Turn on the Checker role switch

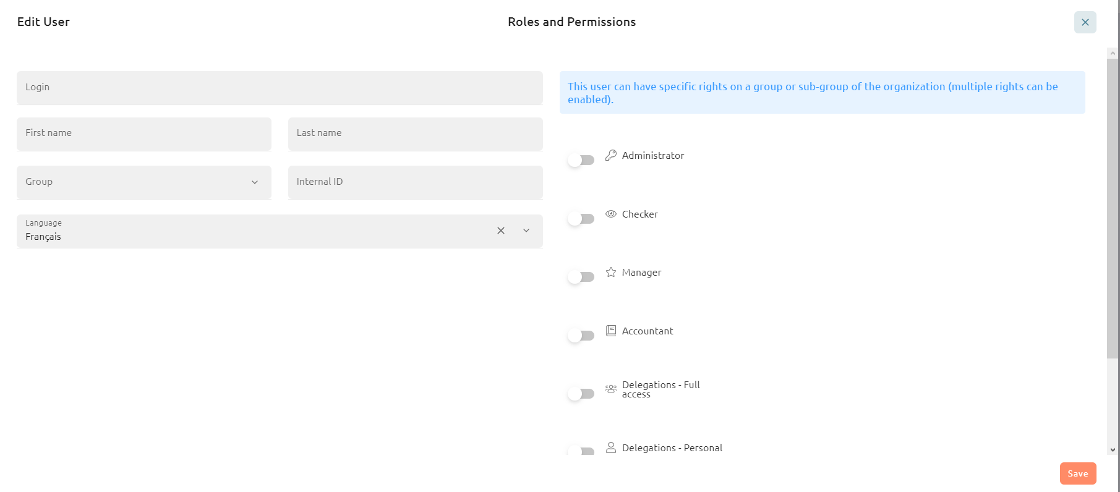581,219
